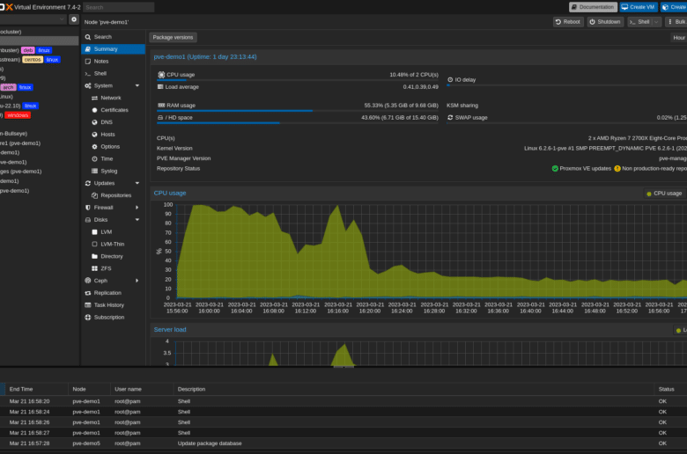Toggle the CPU usage legend entry
Viewport: 687px width, 454px height.
[664, 194]
